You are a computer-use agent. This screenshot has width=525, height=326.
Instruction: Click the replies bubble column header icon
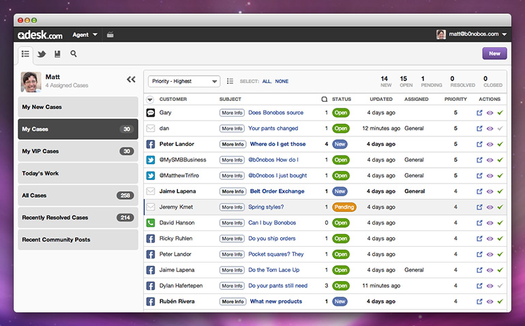pos(324,99)
